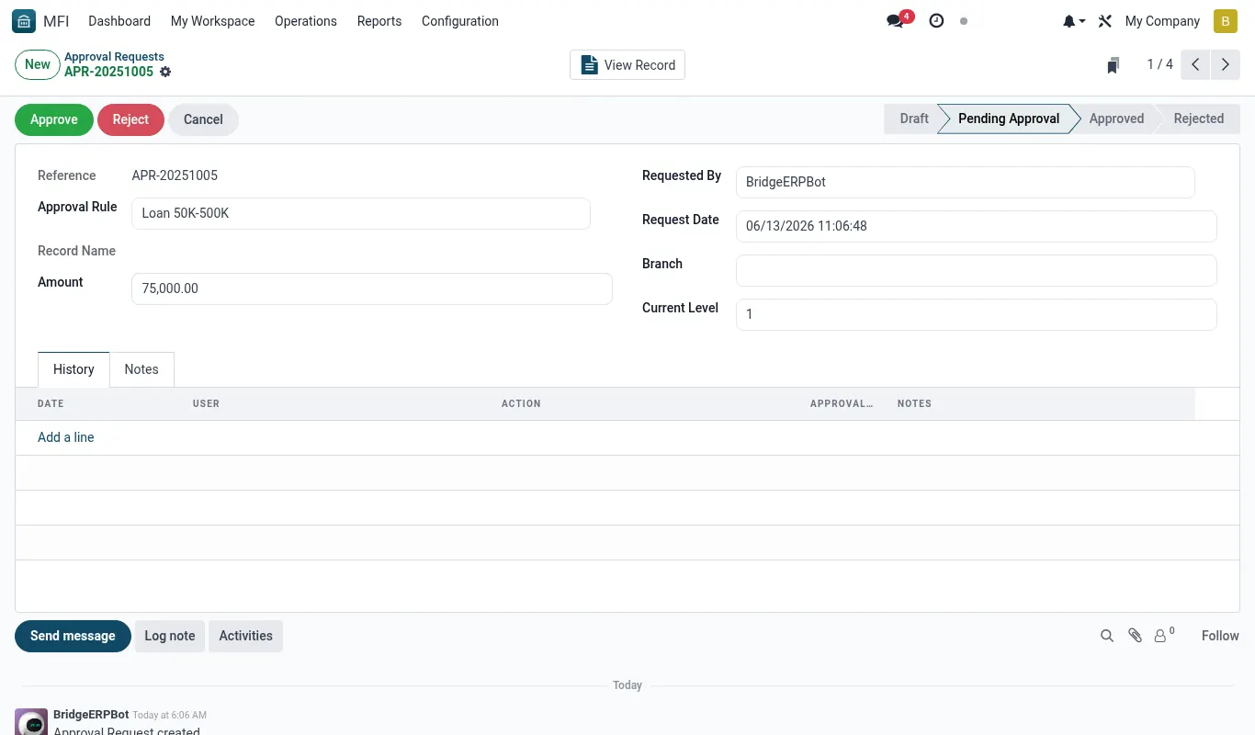The image size is (1255, 735).
Task: Open the debug tools wrench icon
Action: 1105,21
